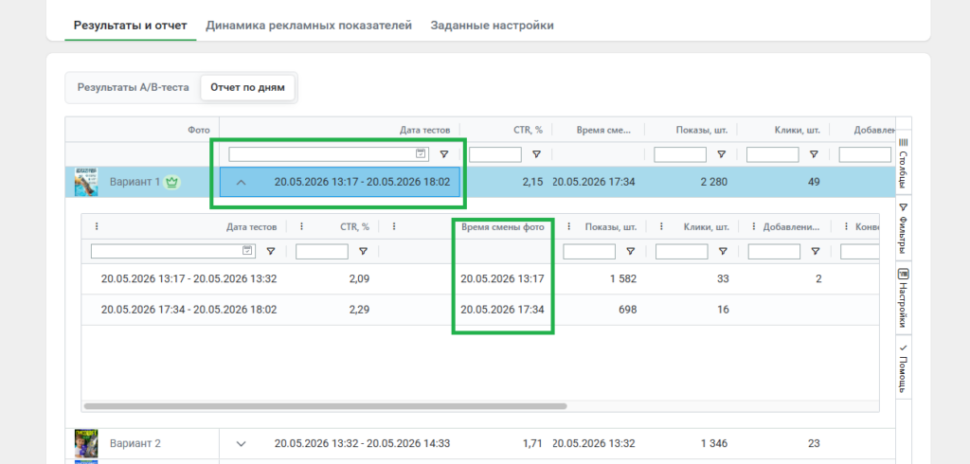Expand the Вариант 2 row details
Image resolution: width=970 pixels, height=464 pixels.
pos(242,443)
